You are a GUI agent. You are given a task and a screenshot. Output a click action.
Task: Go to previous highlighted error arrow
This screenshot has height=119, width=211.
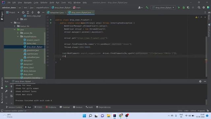pos(201,17)
